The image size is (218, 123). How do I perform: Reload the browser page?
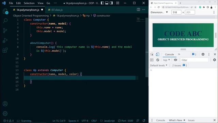pyautogui.click(x=159, y=7)
